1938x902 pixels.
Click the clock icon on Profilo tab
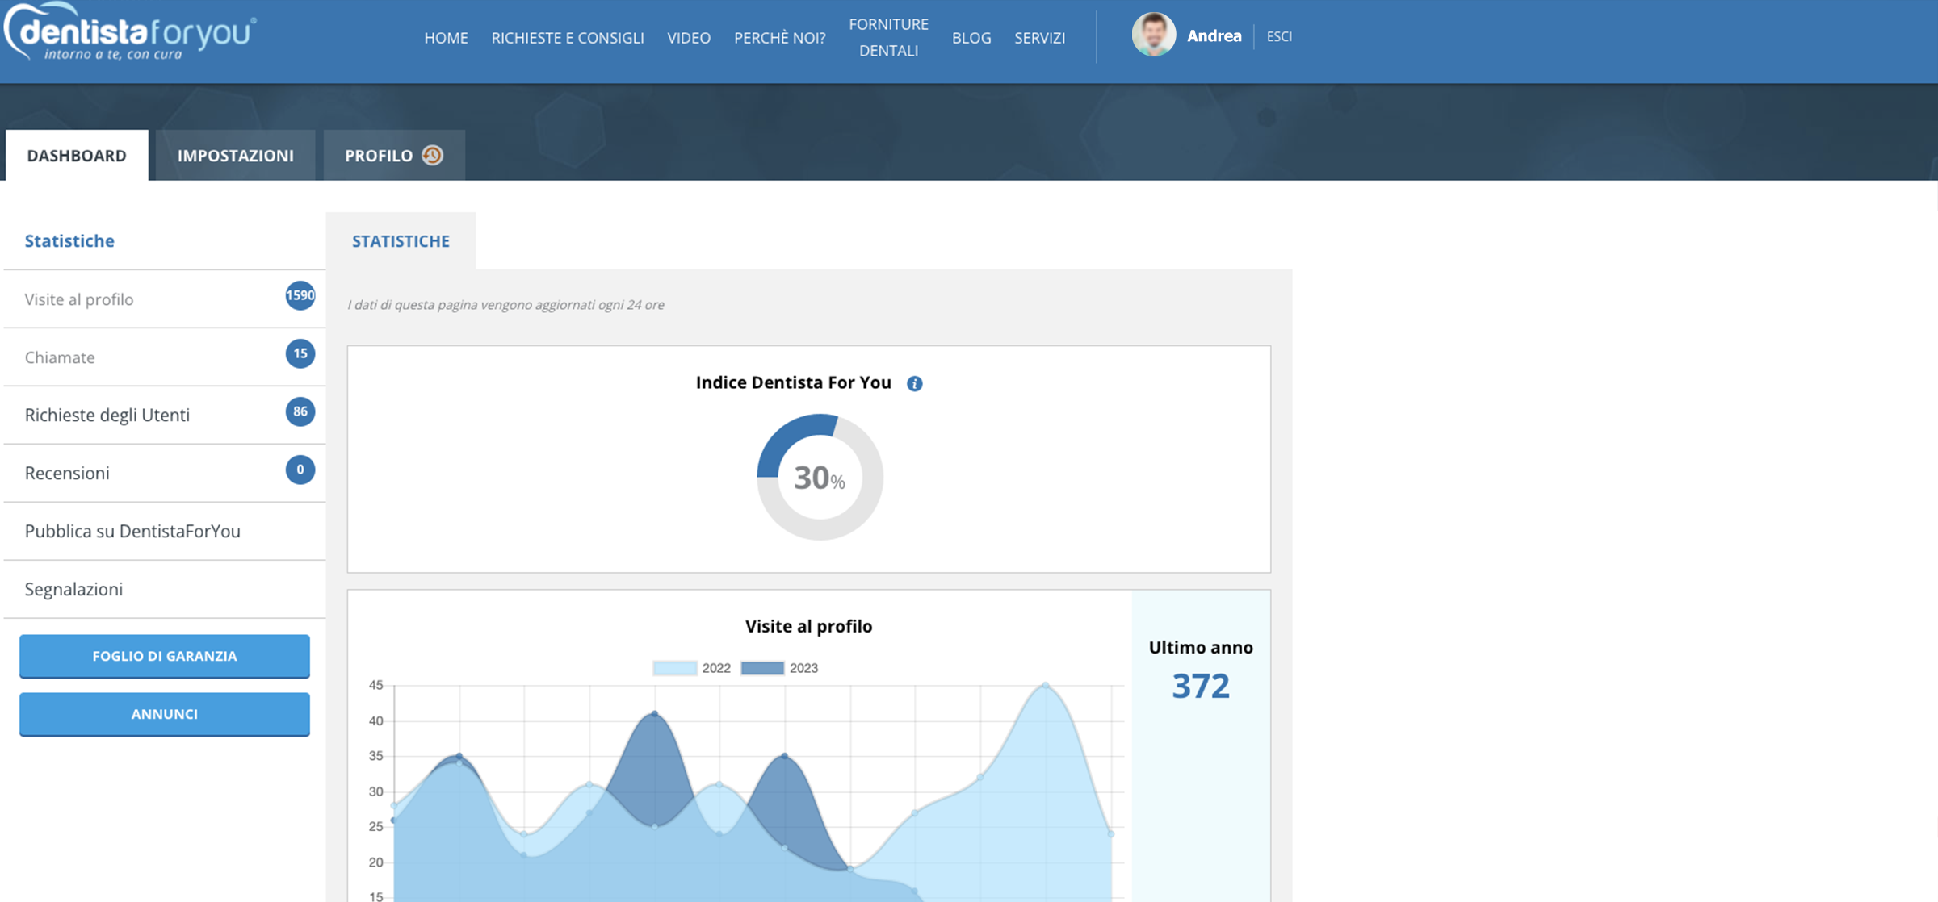point(433,155)
